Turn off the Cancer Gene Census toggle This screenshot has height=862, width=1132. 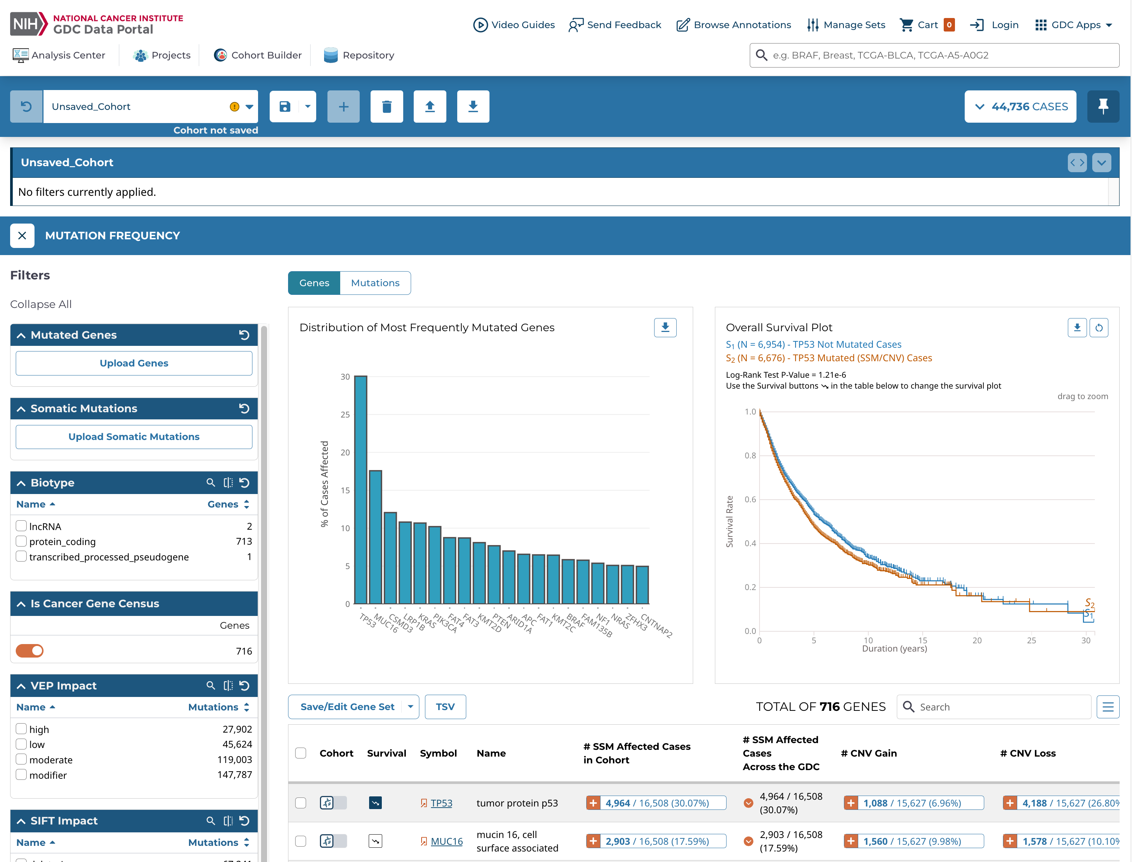(30, 650)
